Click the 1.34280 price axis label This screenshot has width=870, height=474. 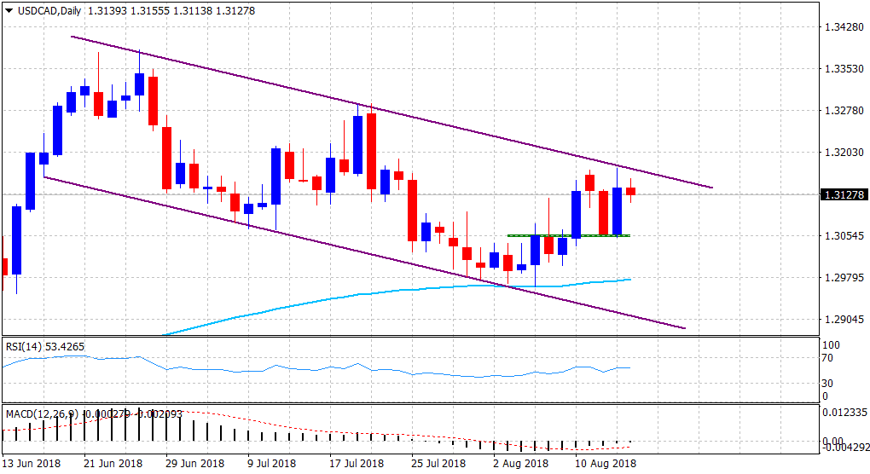pyautogui.click(x=844, y=27)
